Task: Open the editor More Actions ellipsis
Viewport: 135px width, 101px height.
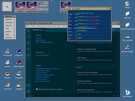Action: (x=117, y=30)
